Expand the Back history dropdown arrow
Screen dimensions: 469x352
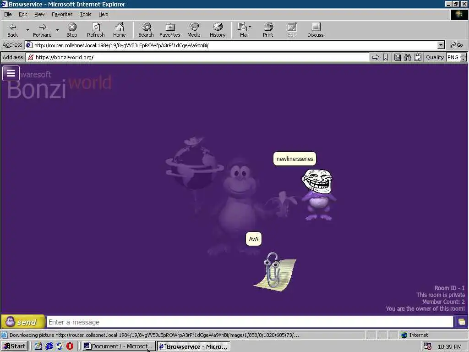click(27, 30)
